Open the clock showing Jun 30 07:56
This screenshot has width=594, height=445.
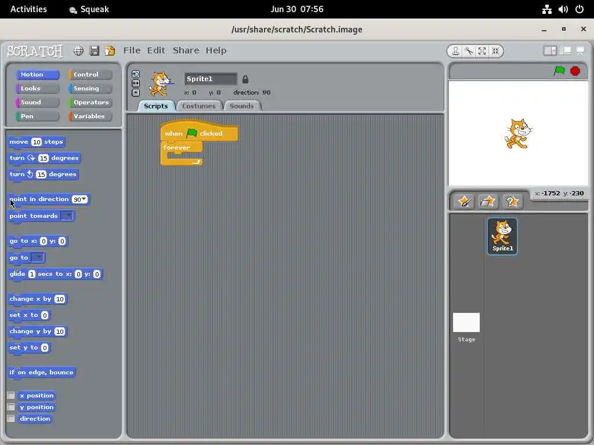tap(297, 9)
